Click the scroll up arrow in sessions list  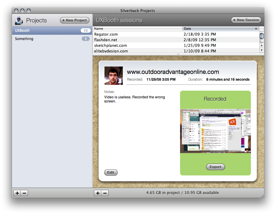tap(262, 45)
